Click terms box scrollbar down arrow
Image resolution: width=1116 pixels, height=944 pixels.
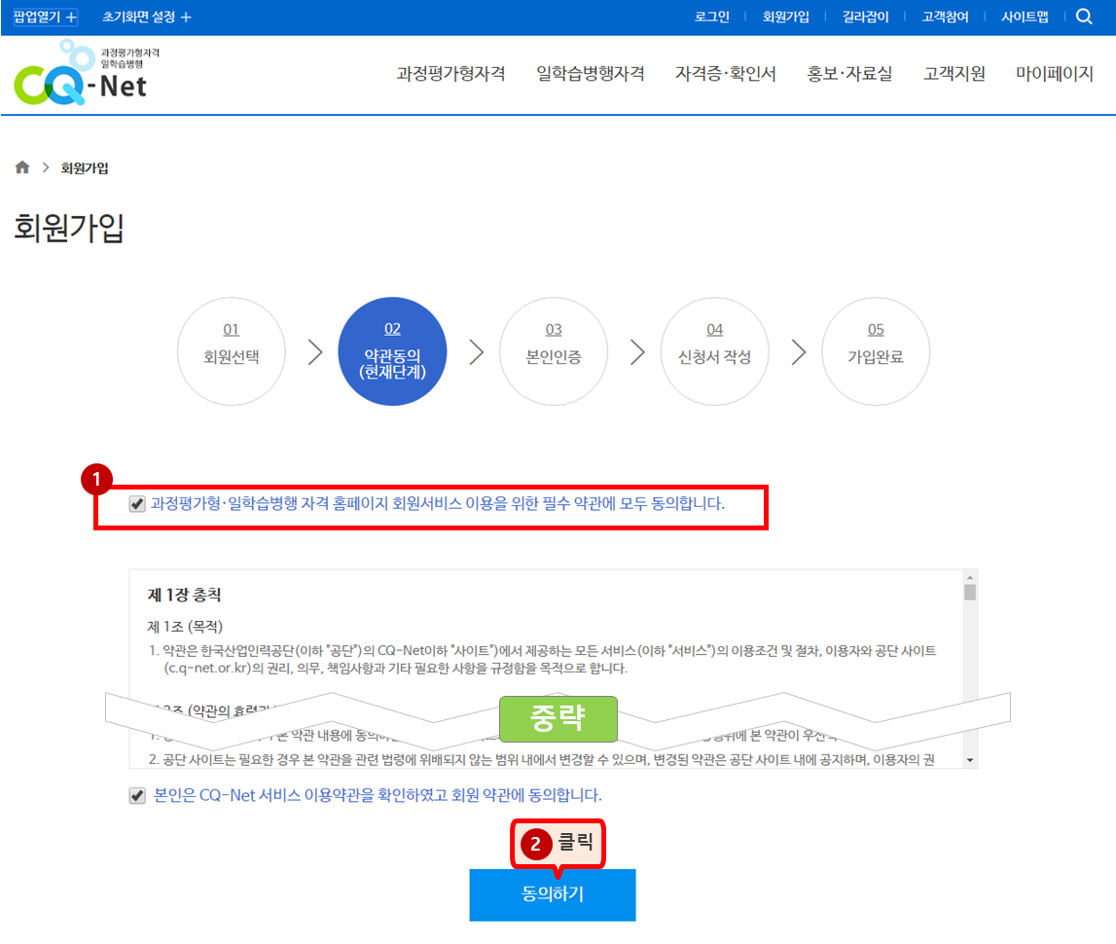coord(969,760)
